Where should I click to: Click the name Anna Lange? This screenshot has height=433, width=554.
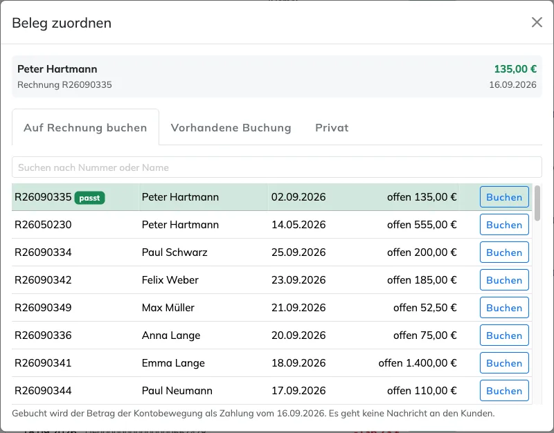tap(171, 335)
